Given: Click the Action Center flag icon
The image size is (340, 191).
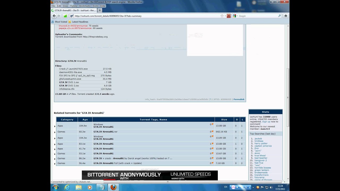Looking at the screenshot, I should [x=262, y=187].
